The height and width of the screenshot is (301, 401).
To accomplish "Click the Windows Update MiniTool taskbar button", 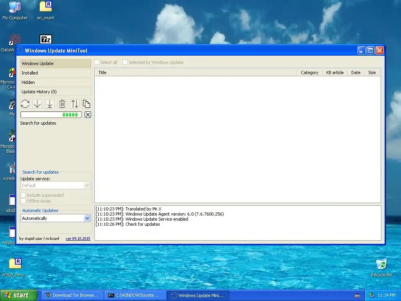I will 198,296.
